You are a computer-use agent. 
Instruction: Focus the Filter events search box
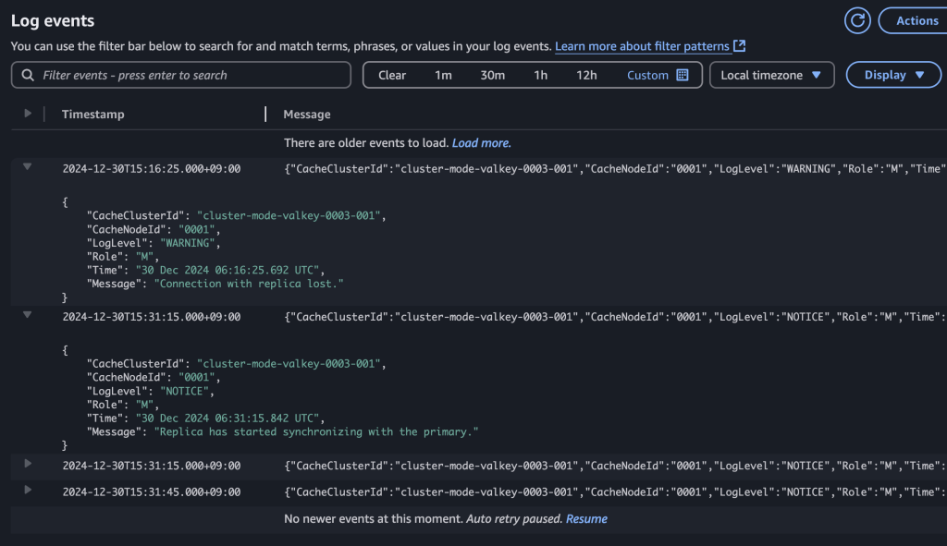coord(180,75)
